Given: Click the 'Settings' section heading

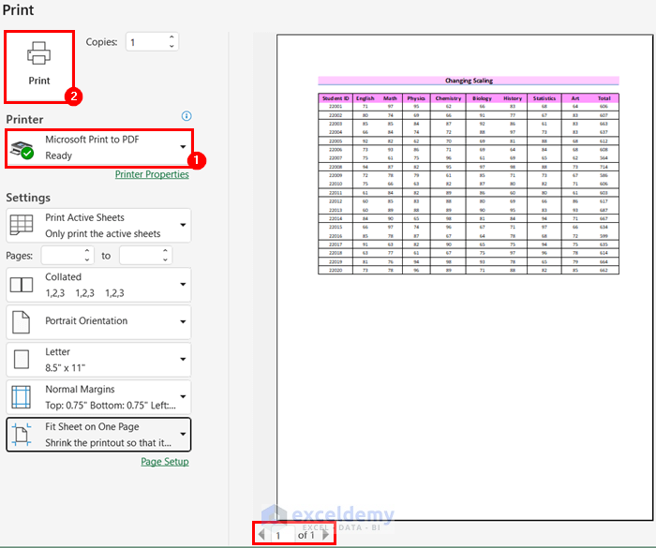Looking at the screenshot, I should click(28, 198).
